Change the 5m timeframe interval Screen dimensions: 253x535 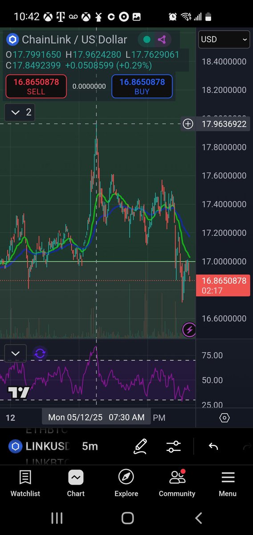tap(90, 446)
